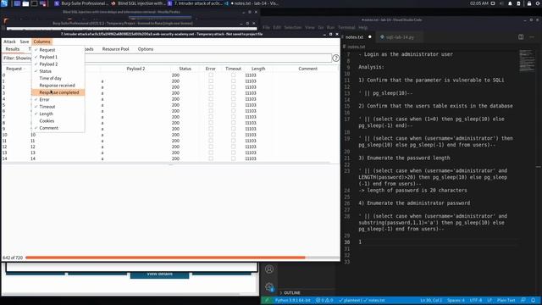This screenshot has height=305, width=542.
Task: Open file manager launcher in top panel
Action: (x=25, y=3)
